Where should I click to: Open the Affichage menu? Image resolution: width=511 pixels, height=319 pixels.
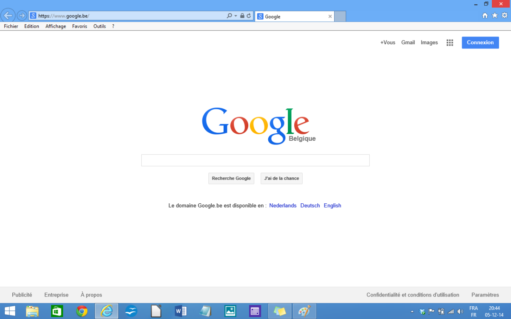(x=56, y=26)
